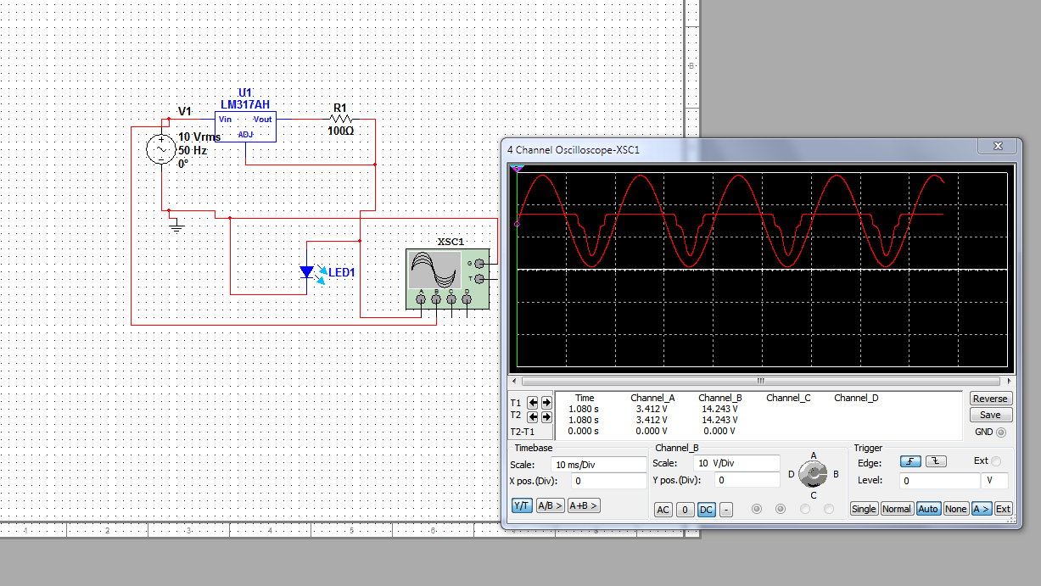Open the A > trigger source selector
Viewport: 1041px width, 586px height.
pos(981,509)
